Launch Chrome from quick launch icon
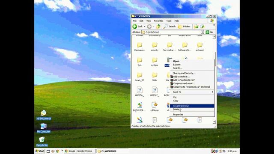Screen dimensions: 274x154 (57, 151)
